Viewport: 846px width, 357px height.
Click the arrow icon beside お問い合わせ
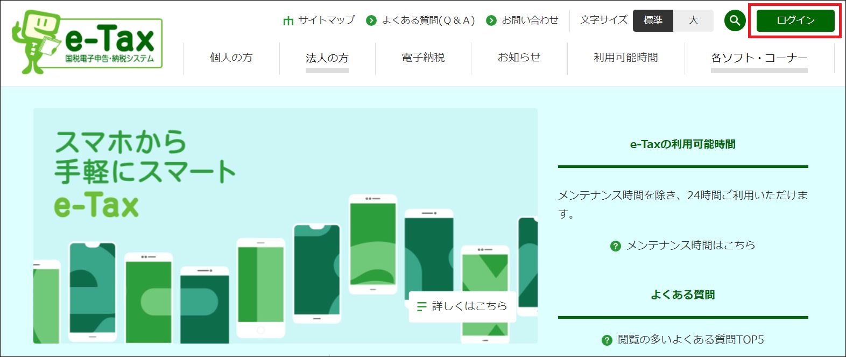491,20
